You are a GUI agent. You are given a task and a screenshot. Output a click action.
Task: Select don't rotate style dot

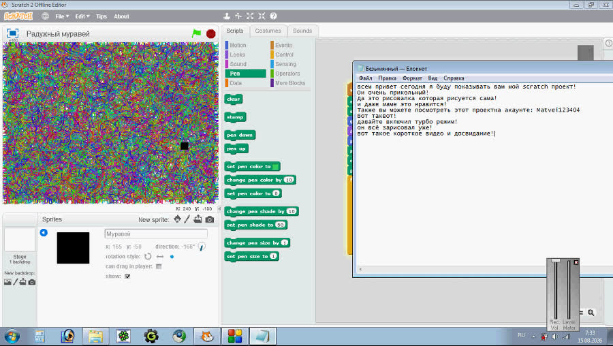pyautogui.click(x=172, y=257)
